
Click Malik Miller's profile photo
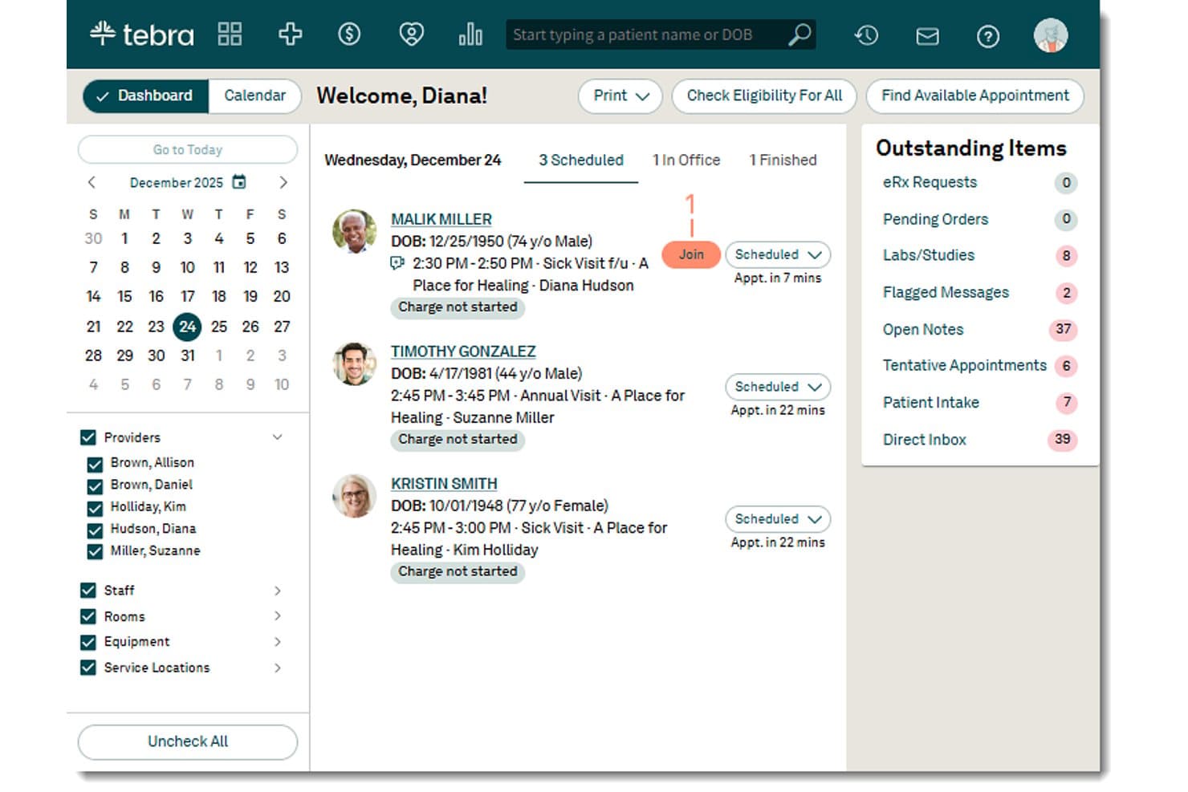click(x=354, y=231)
